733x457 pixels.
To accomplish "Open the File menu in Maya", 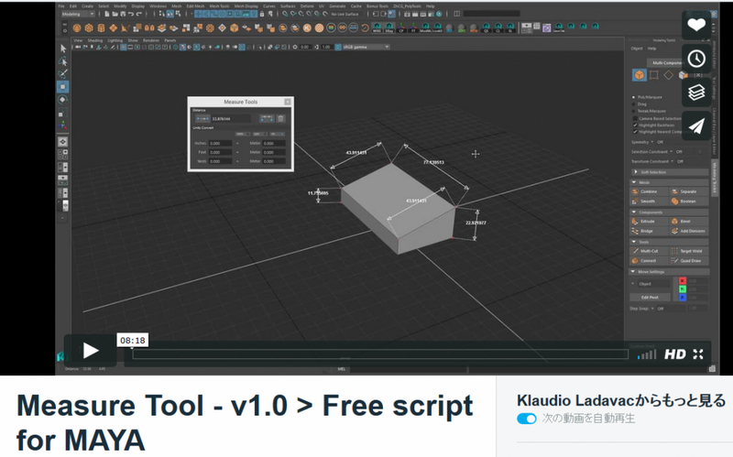I will [61, 6].
